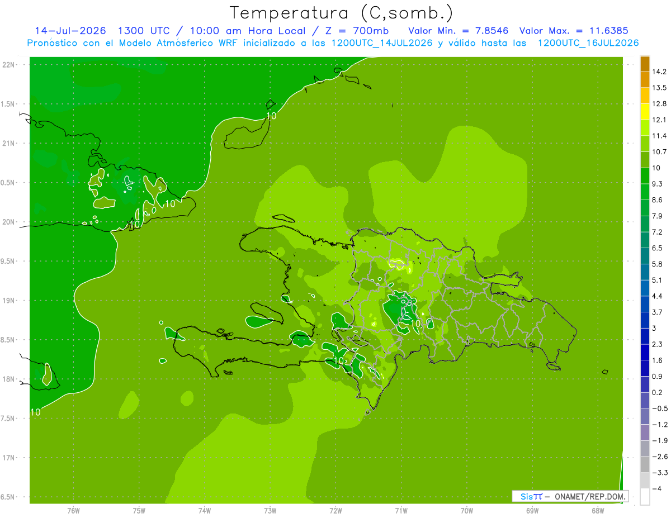671x518 pixels.
Task: Click the '18N' latitude axis label
Action: (x=8, y=379)
